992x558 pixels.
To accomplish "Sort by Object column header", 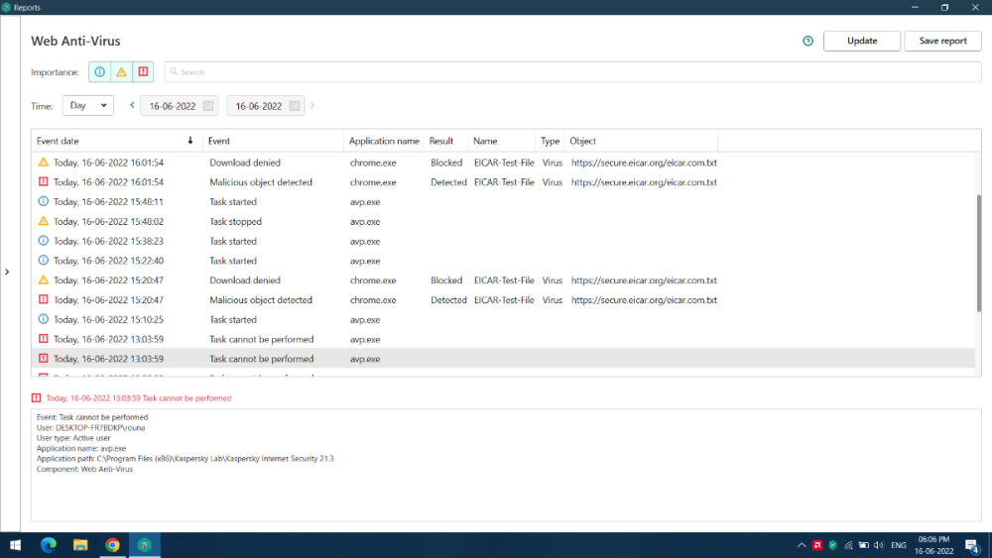I will tap(641, 141).
